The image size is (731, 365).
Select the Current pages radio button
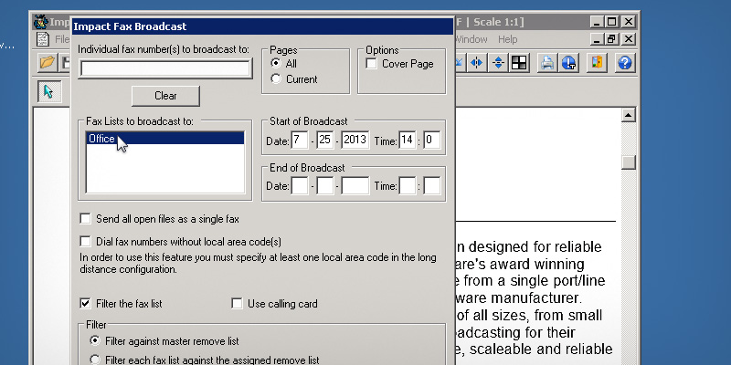point(276,80)
